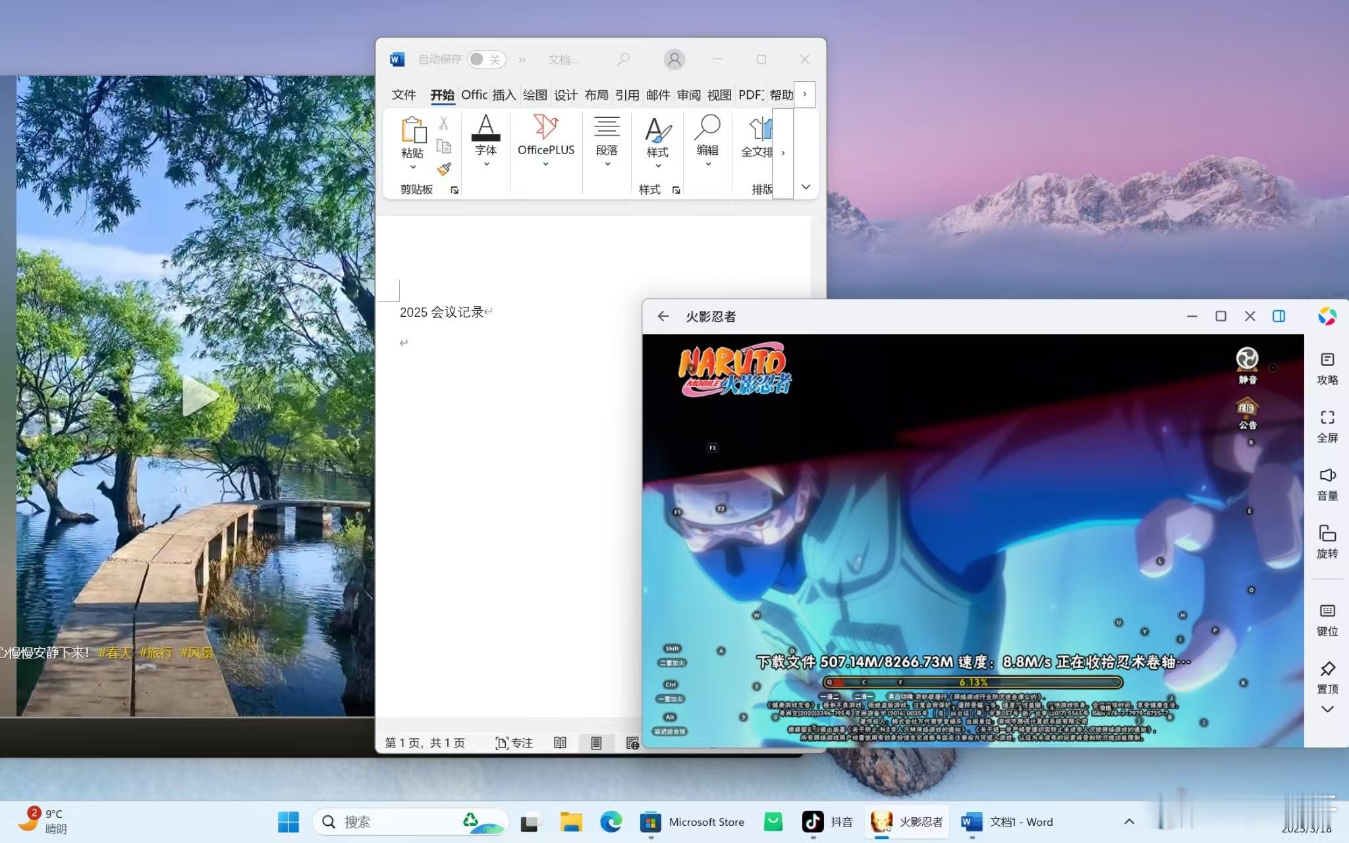Open the Clipboard pane launcher
This screenshot has height=843, width=1349.
coord(454,190)
